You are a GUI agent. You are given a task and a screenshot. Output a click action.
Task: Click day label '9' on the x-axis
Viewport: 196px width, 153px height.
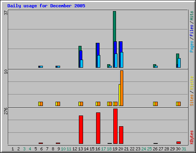click(59, 149)
